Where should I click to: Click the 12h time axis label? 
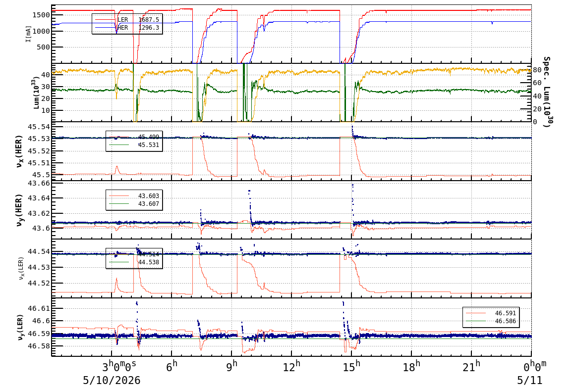292,366
